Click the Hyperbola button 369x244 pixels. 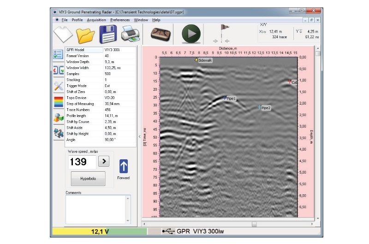click(x=88, y=179)
